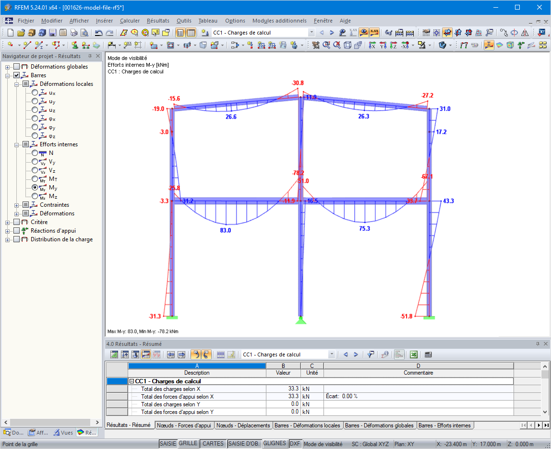Switch to Nœuds - Forces d'appui tab
The image size is (551, 449).
[x=184, y=425]
